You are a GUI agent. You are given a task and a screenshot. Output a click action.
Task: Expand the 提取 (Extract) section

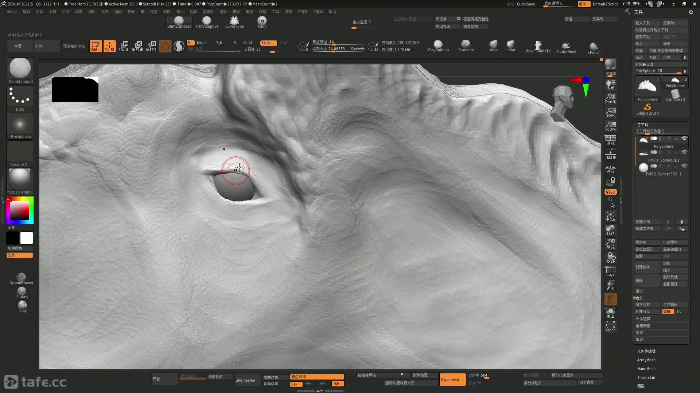[639, 340]
